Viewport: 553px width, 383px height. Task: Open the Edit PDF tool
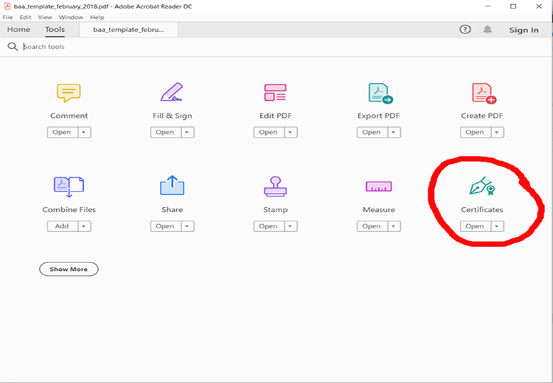pos(268,133)
